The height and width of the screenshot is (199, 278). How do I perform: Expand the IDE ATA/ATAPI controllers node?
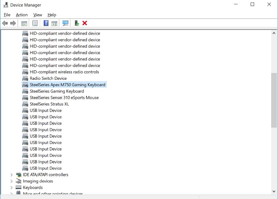[x=11, y=175]
